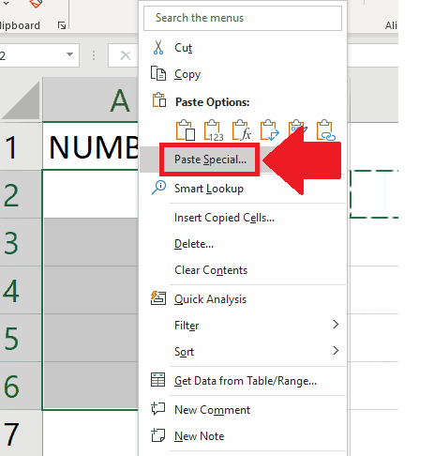Select Paste Values (123) option
This screenshot has height=456, width=434.
click(214, 130)
